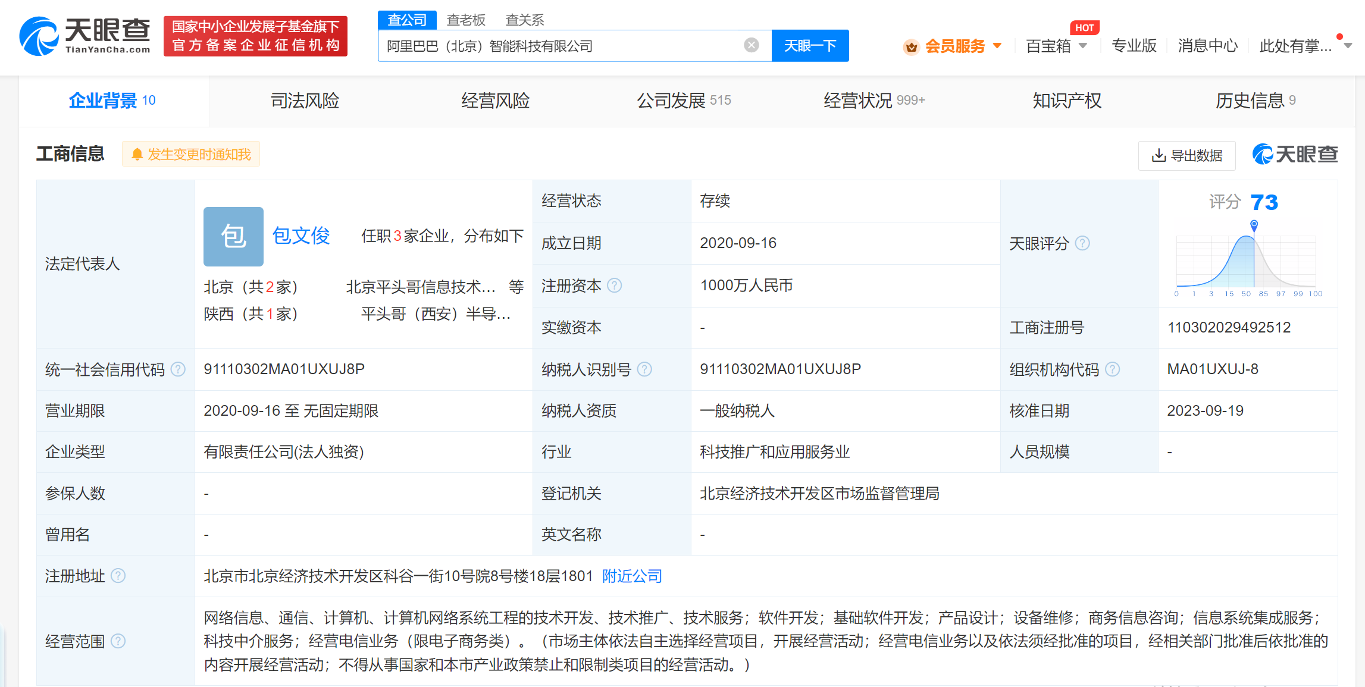The width and height of the screenshot is (1365, 687).
Task: Open the 司法风险 tab
Action: 305,101
